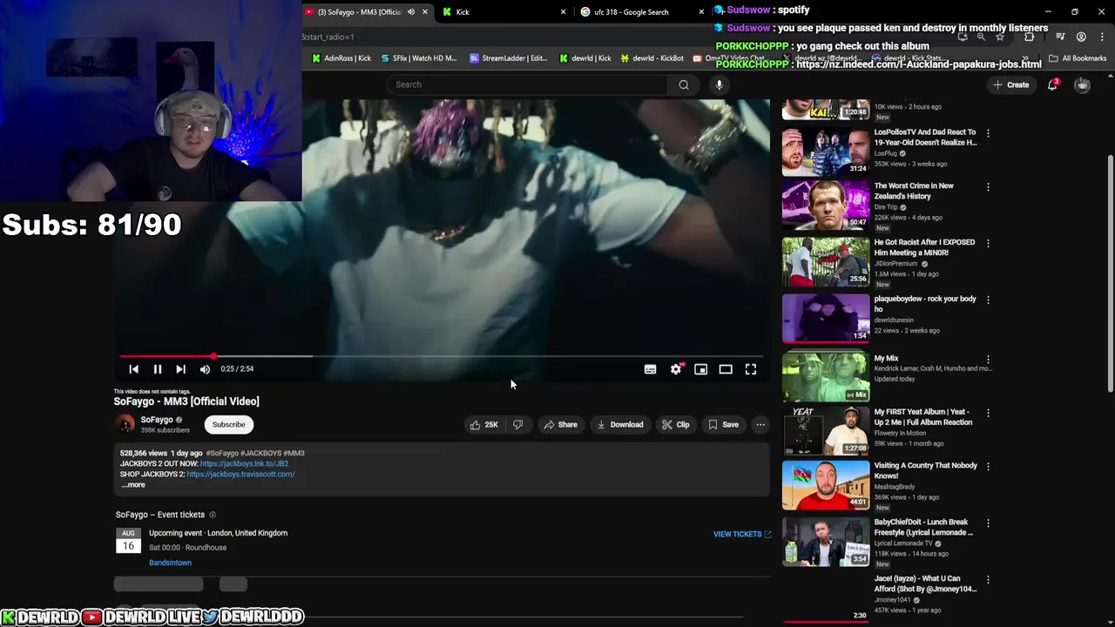Skip to the previous video

click(134, 369)
